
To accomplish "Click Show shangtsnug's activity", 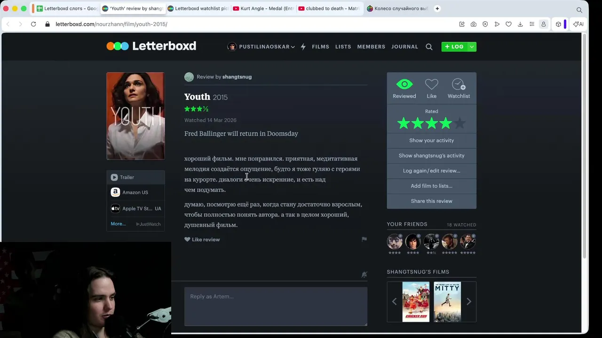I will pos(431,155).
